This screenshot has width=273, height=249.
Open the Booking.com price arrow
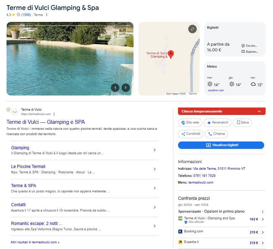tap(263, 232)
